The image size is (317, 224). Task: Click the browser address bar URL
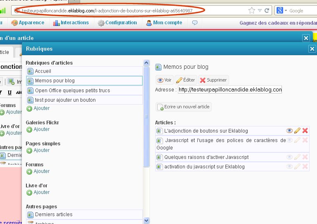click(107, 11)
